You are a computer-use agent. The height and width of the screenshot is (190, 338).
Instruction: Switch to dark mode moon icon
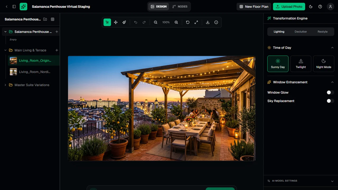311,7
